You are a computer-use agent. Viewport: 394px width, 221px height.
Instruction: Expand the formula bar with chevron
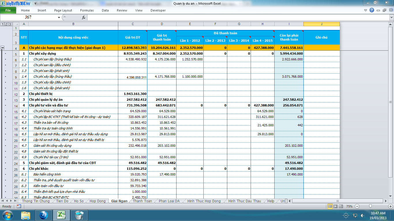pyautogui.click(x=391, y=18)
